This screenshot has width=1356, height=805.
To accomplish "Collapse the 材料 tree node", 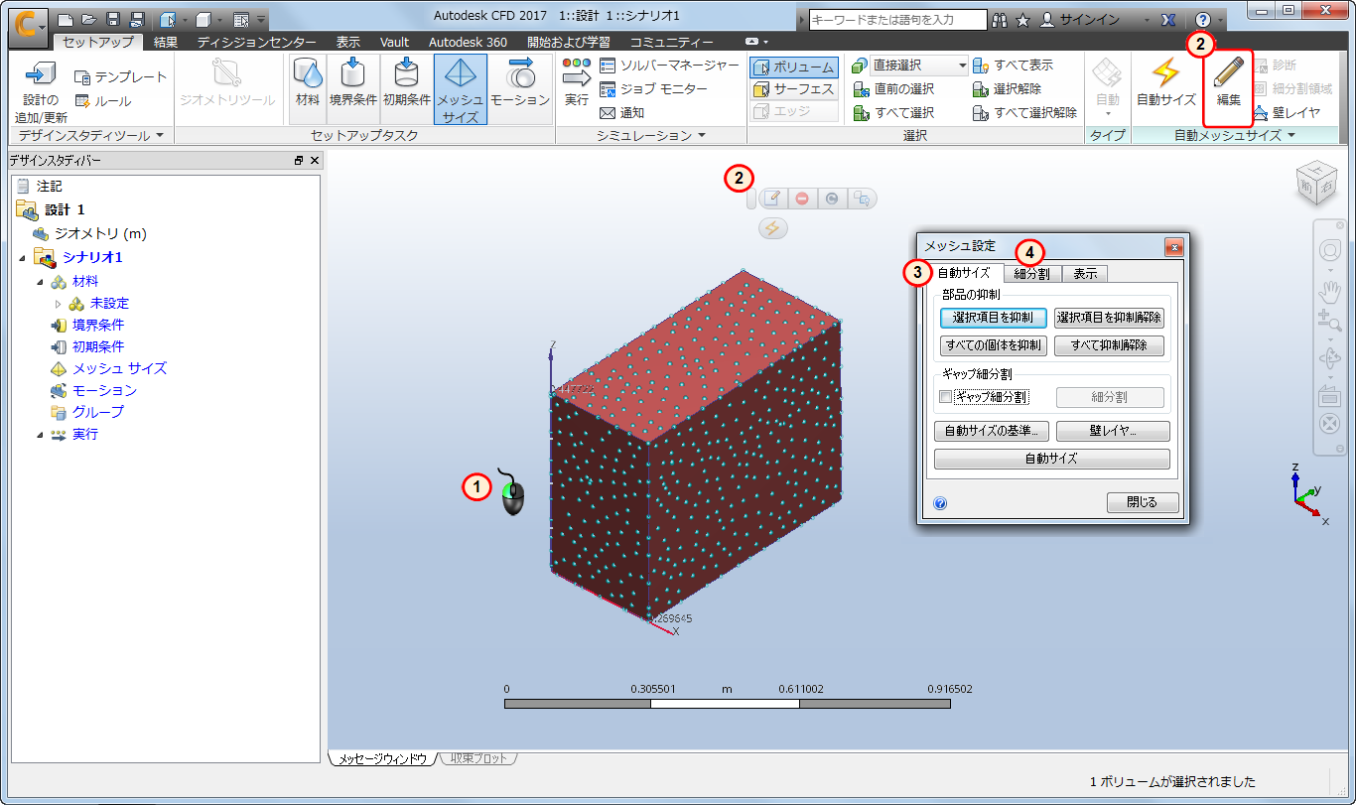I will click(41, 282).
